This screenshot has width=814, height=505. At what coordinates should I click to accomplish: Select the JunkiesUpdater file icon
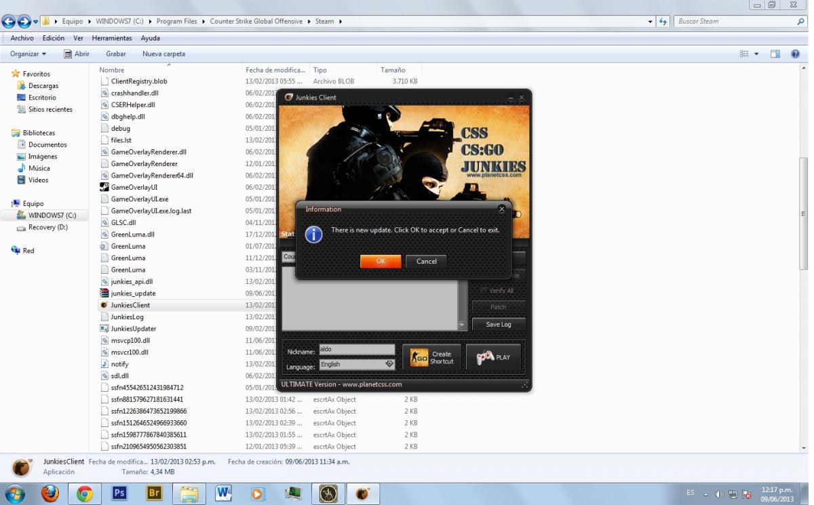[104, 329]
